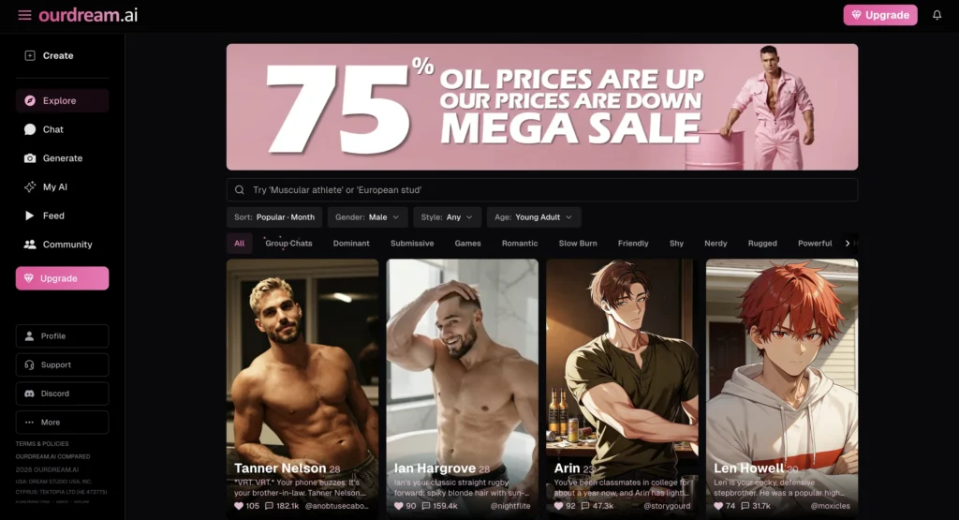Join the Discord server
This screenshot has width=959, height=520.
tap(62, 394)
